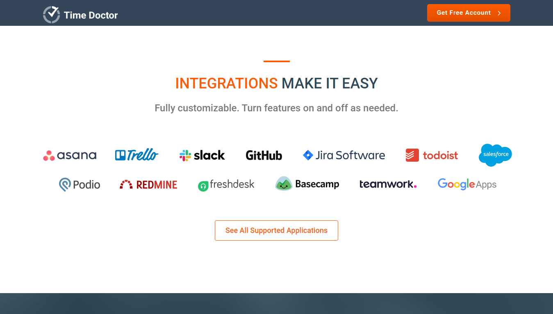Viewport: 553px width, 314px height.
Task: Open the Slack integration logo
Action: pyautogui.click(x=202, y=156)
